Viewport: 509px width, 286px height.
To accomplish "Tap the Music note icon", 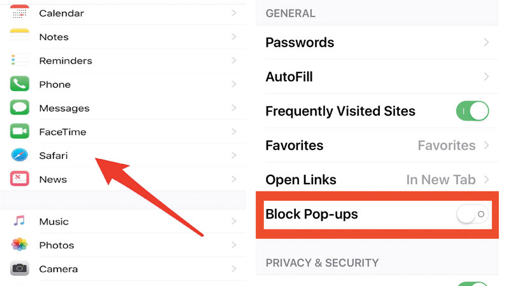I will 20,221.
